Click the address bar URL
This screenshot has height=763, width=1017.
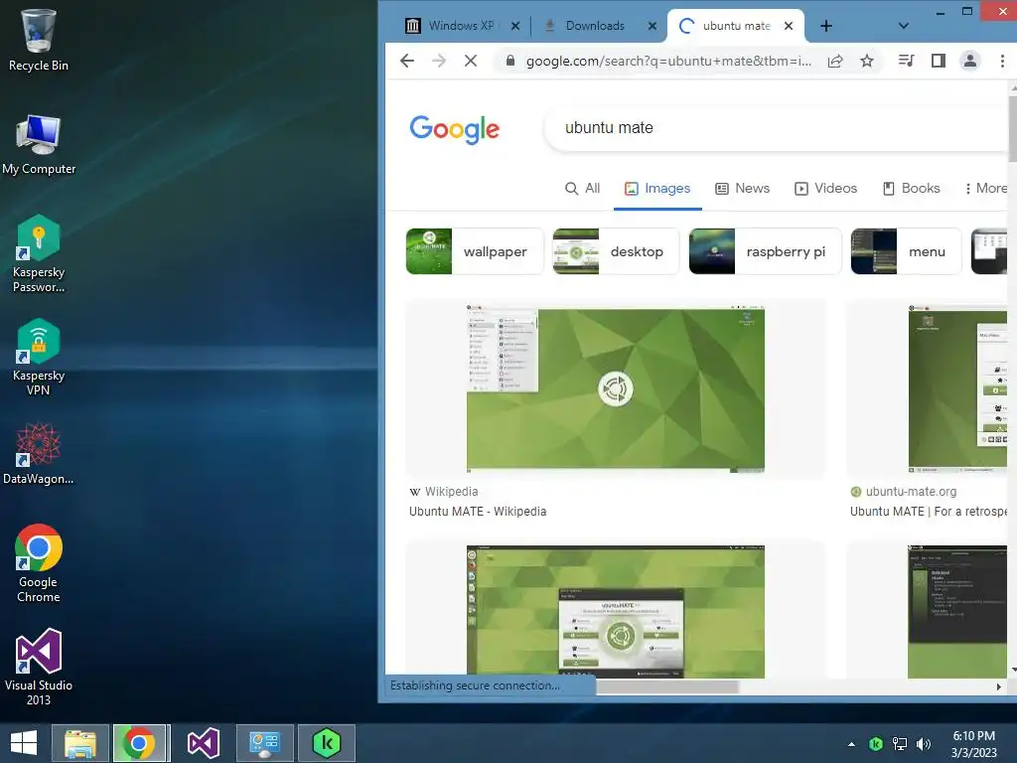coord(668,61)
